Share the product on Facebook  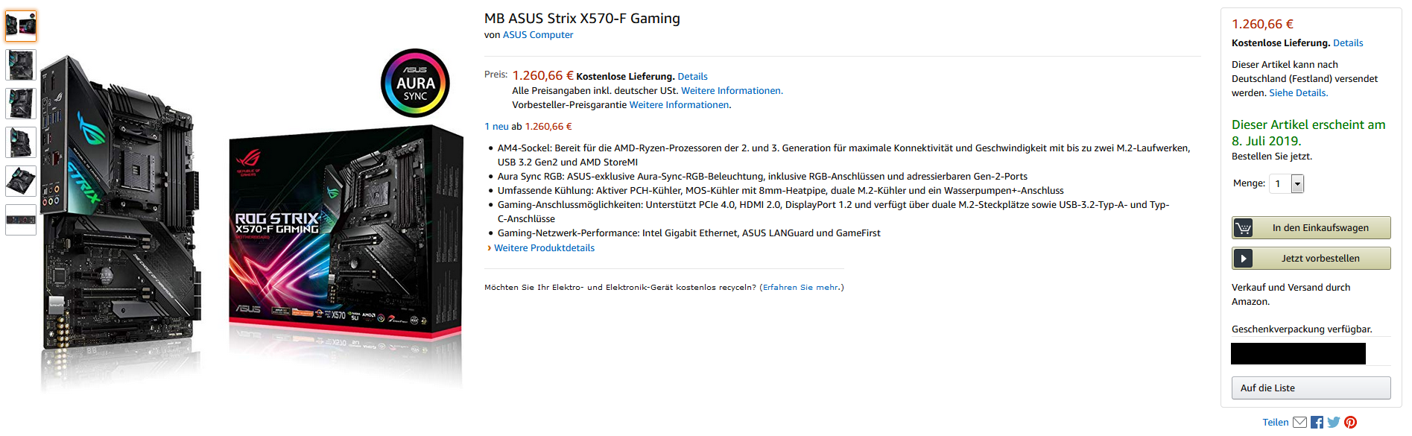(1317, 422)
